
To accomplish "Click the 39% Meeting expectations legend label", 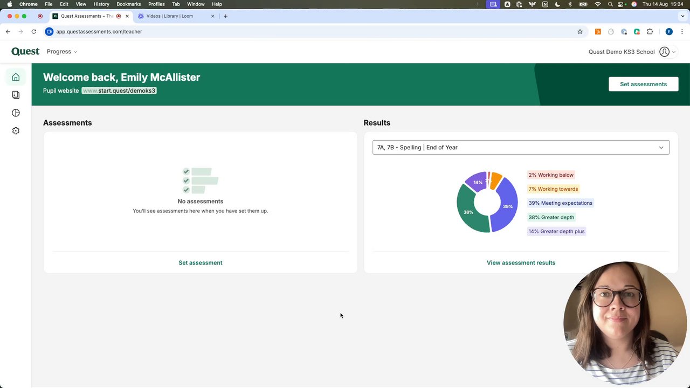I will pos(560,203).
